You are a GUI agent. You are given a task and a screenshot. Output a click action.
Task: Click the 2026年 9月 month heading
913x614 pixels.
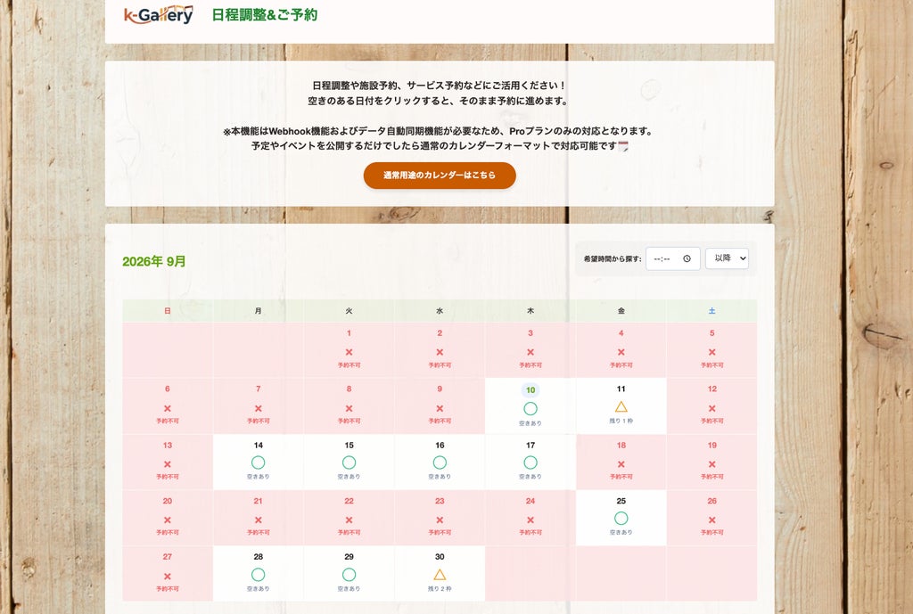pos(154,261)
